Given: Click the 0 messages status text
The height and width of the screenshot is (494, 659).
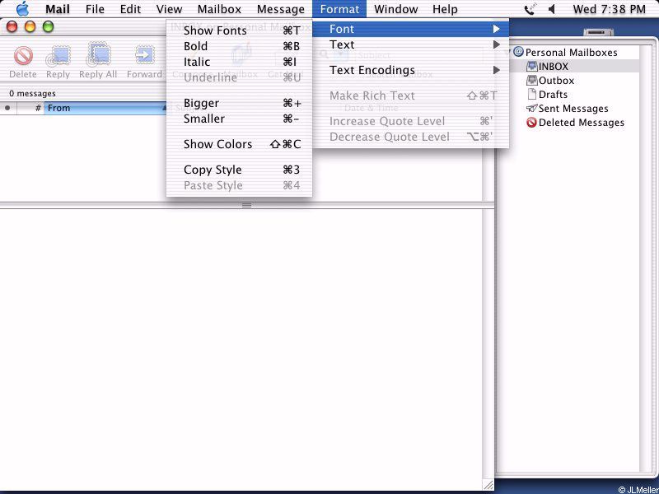Looking at the screenshot, I should 32,93.
